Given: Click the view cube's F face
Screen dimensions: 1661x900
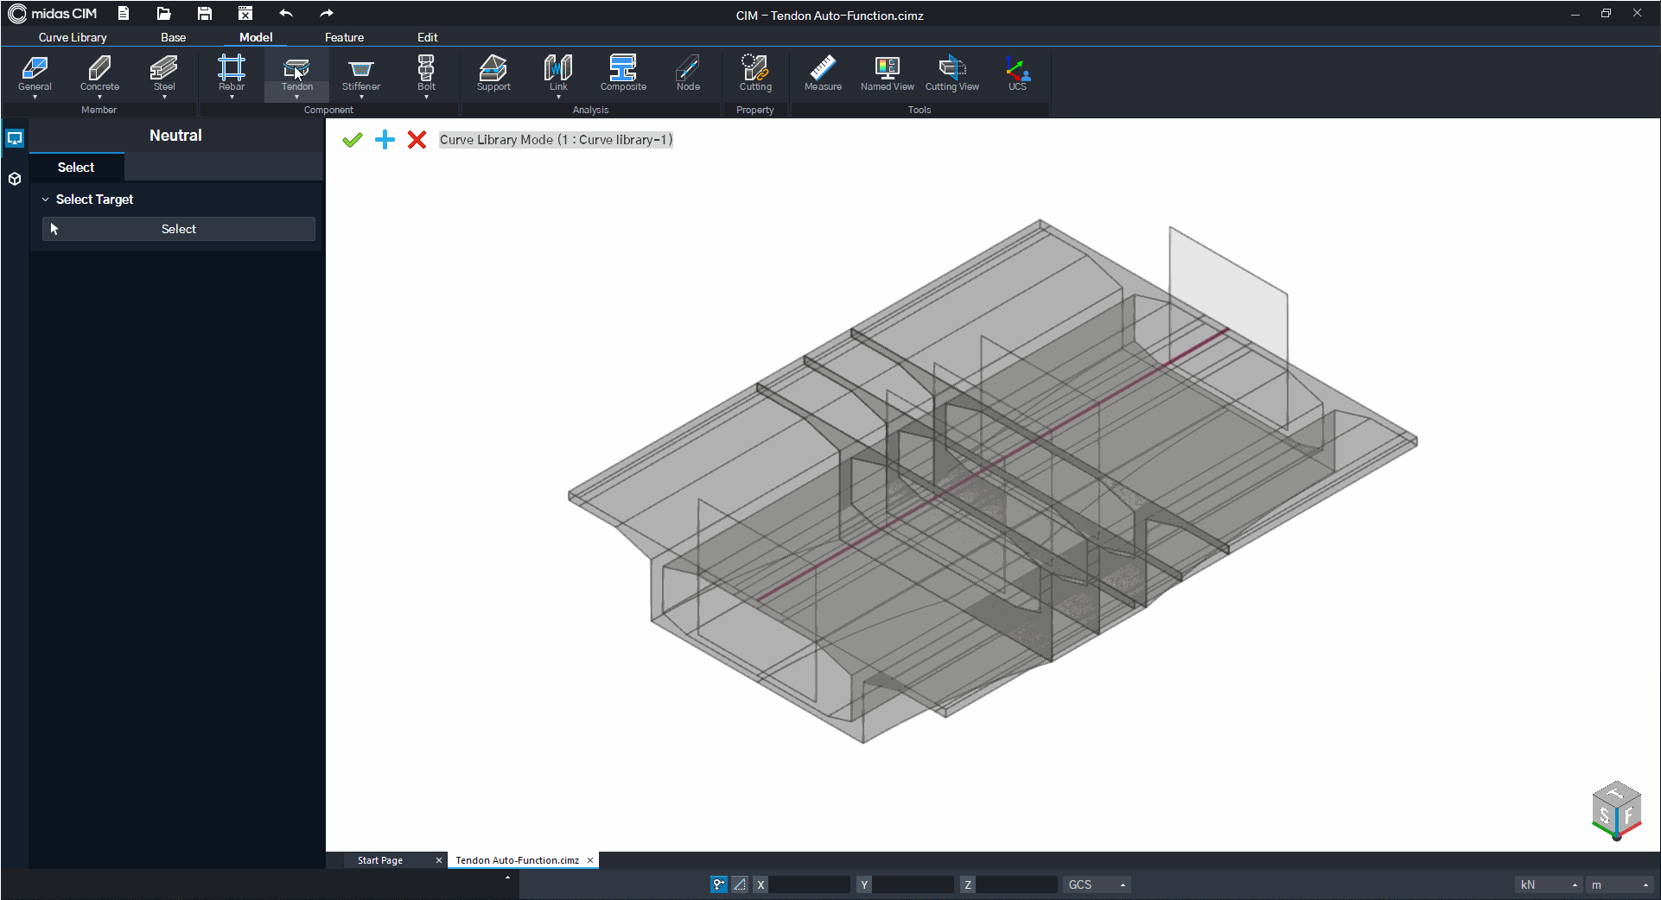Looking at the screenshot, I should click(x=1628, y=816).
